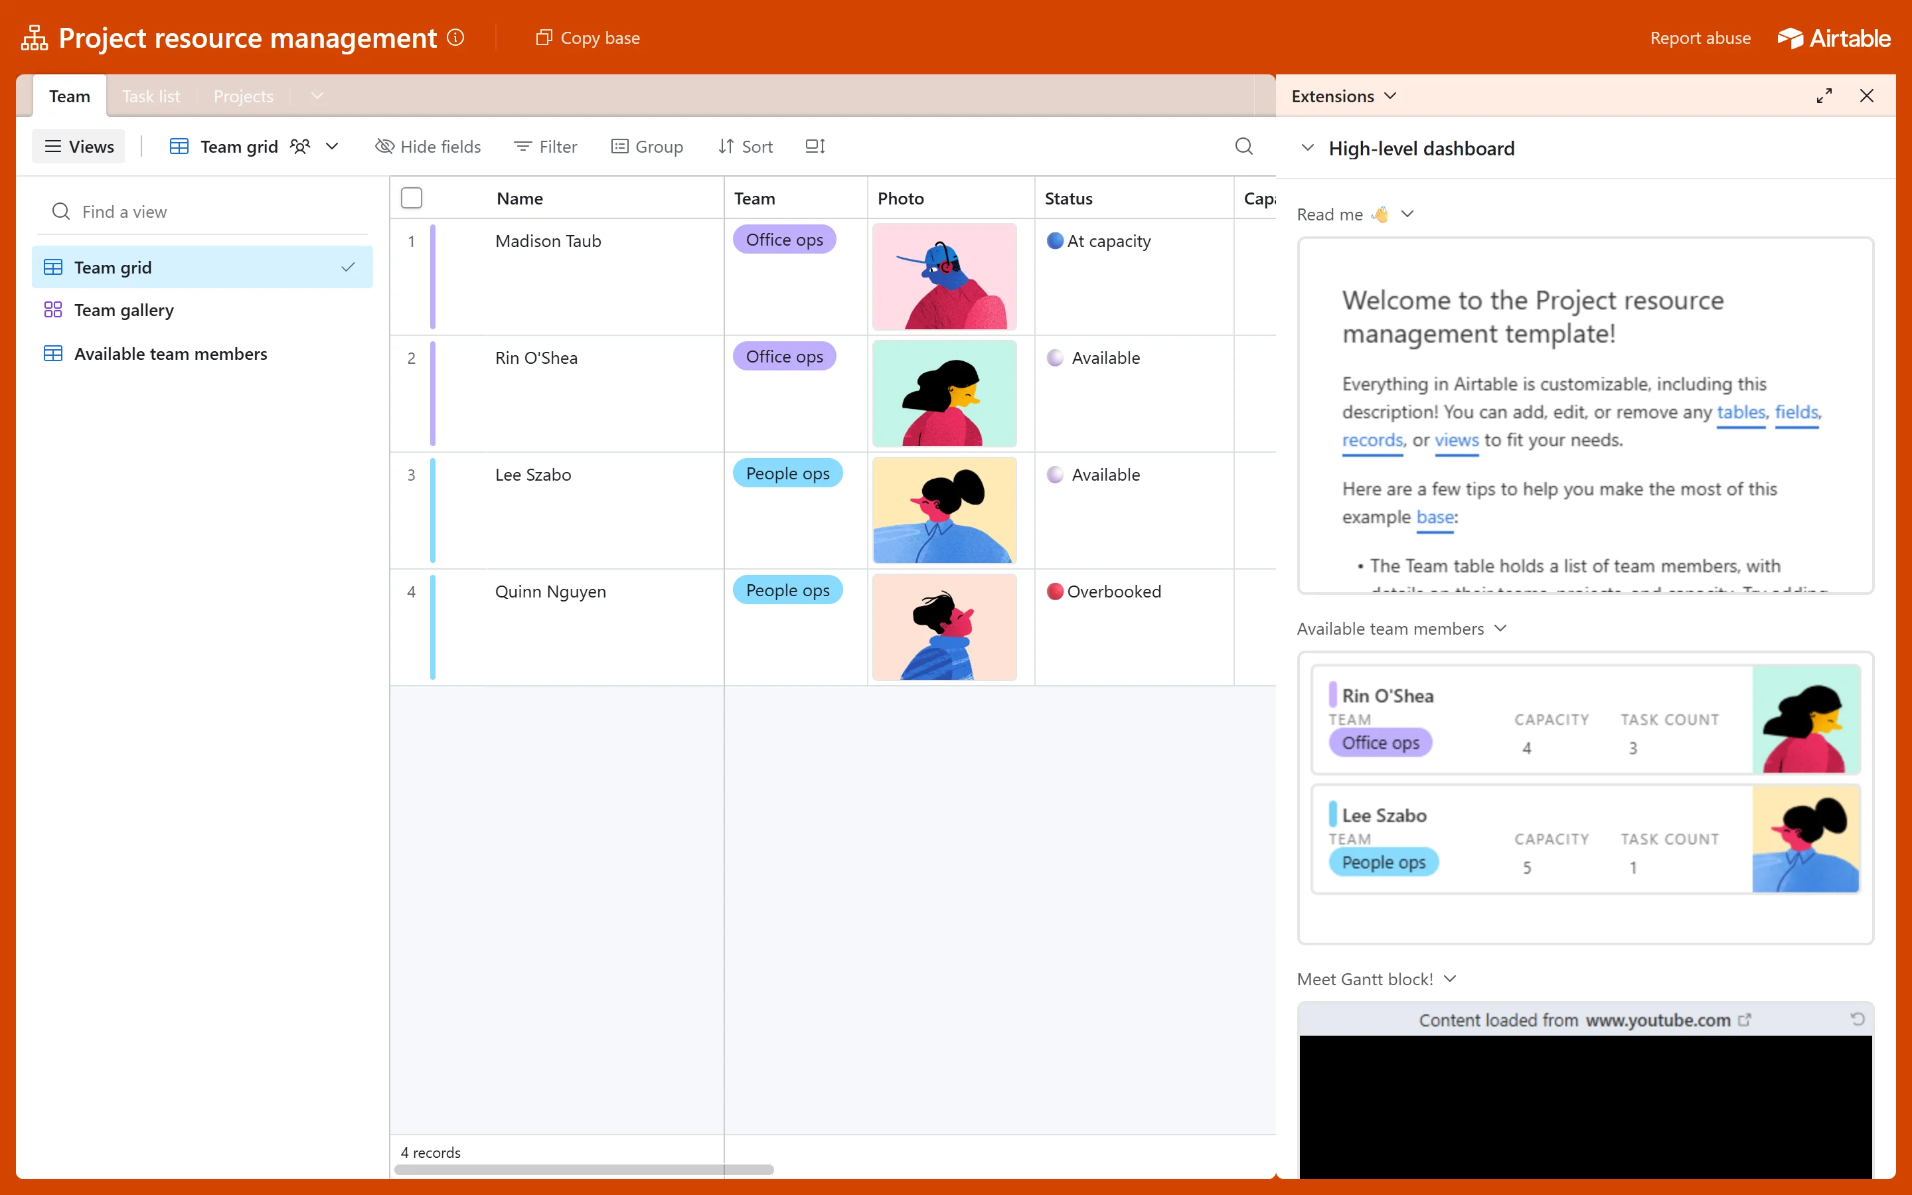Screen dimensions: 1912x1195
Task: Follow the tables link in Read me
Action: tap(1741, 412)
